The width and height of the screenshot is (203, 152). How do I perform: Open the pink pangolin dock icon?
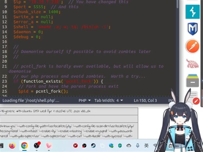tap(192, 64)
